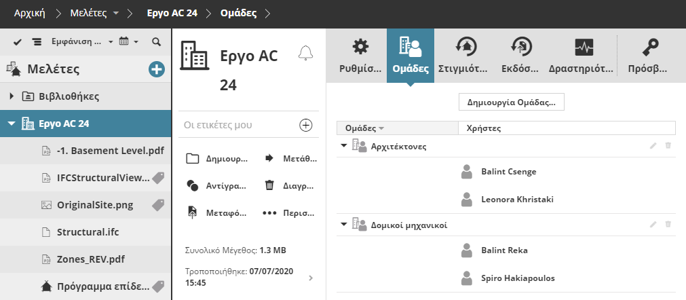
Task: Click the blue plus icon beside Μελέτες
Action: point(157,69)
